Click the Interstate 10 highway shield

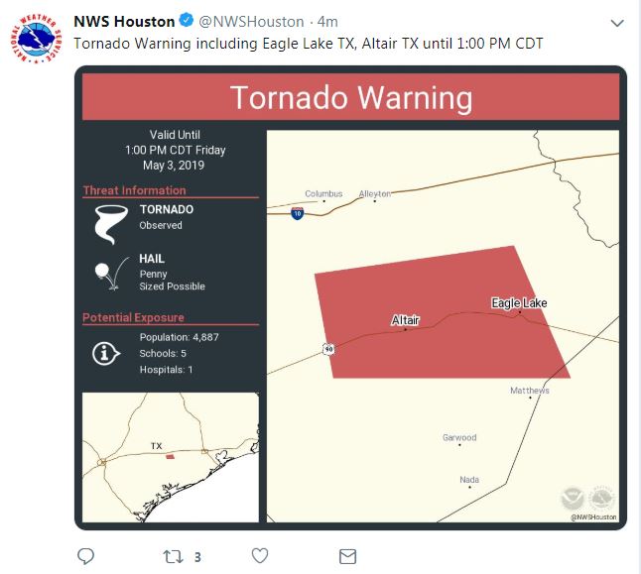tap(298, 213)
